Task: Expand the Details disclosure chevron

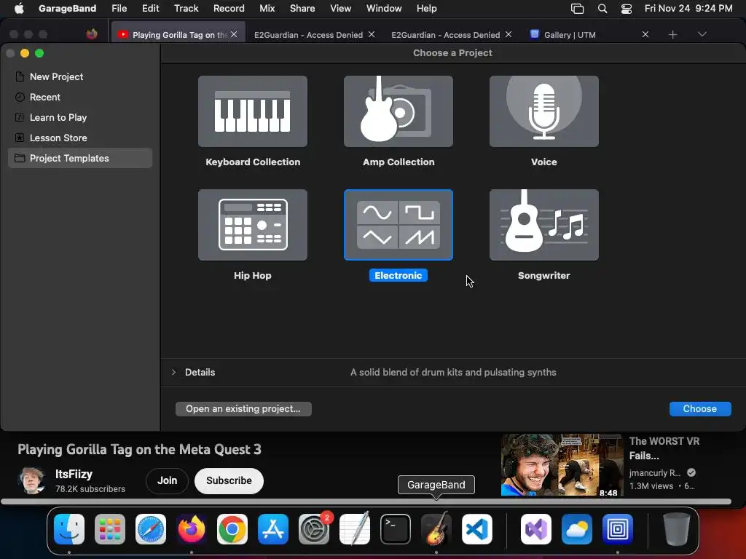Action: pyautogui.click(x=173, y=372)
